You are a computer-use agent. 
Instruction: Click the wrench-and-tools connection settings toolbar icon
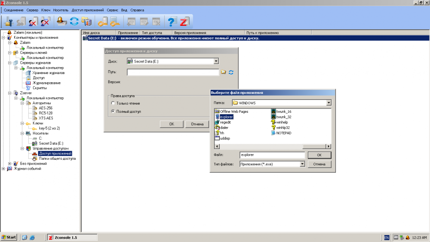point(9,22)
